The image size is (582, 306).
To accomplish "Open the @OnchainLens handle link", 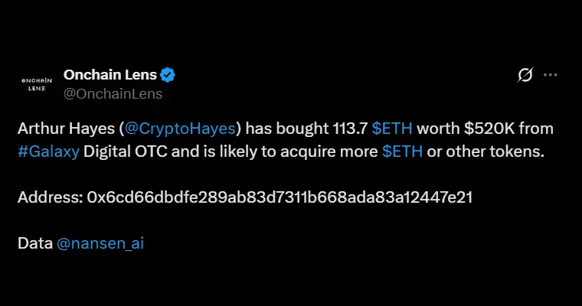I will click(x=113, y=93).
